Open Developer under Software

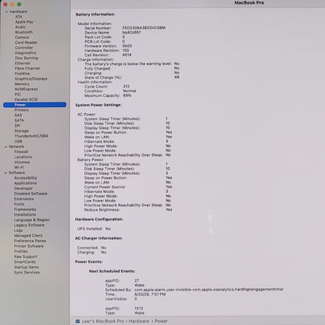point(23,188)
